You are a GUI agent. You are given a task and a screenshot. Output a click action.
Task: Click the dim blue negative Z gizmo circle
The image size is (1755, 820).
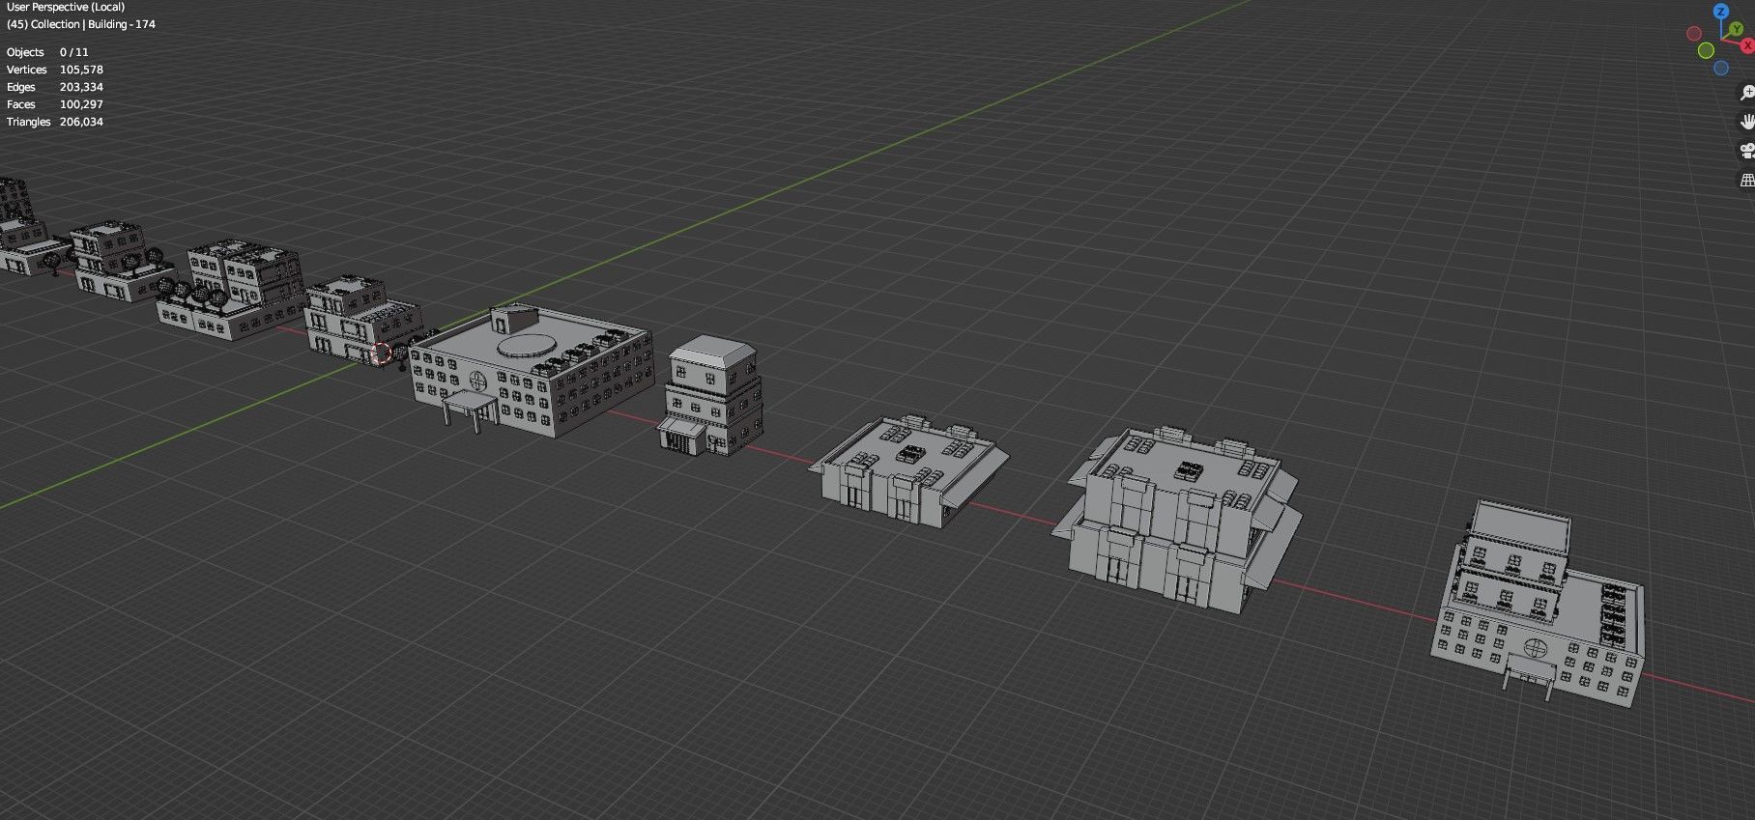[x=1721, y=69]
